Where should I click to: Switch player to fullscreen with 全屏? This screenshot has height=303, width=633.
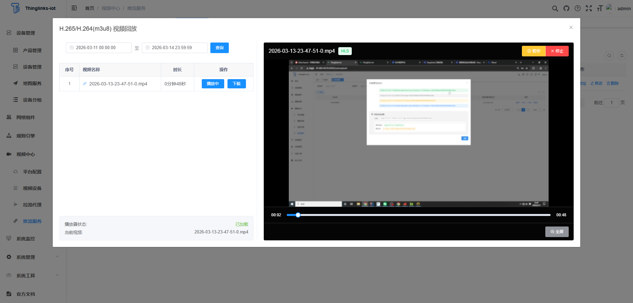point(557,232)
